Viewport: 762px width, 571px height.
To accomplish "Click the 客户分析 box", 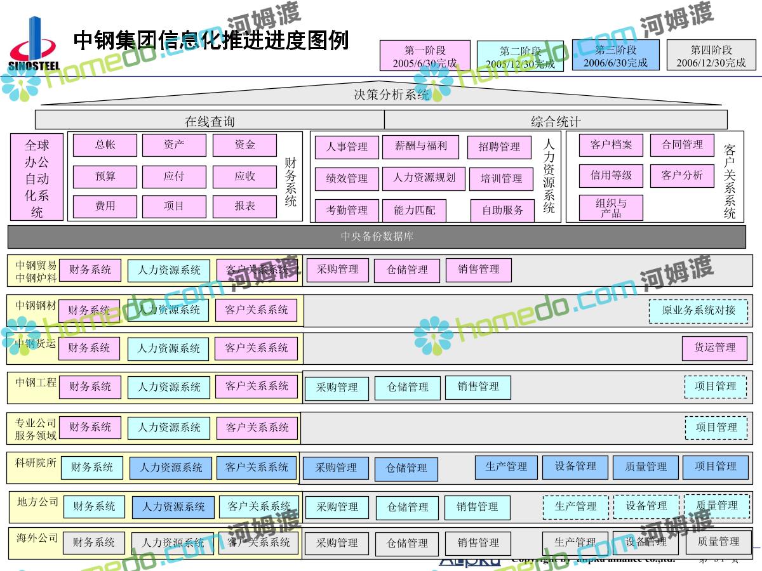I will pos(682,176).
